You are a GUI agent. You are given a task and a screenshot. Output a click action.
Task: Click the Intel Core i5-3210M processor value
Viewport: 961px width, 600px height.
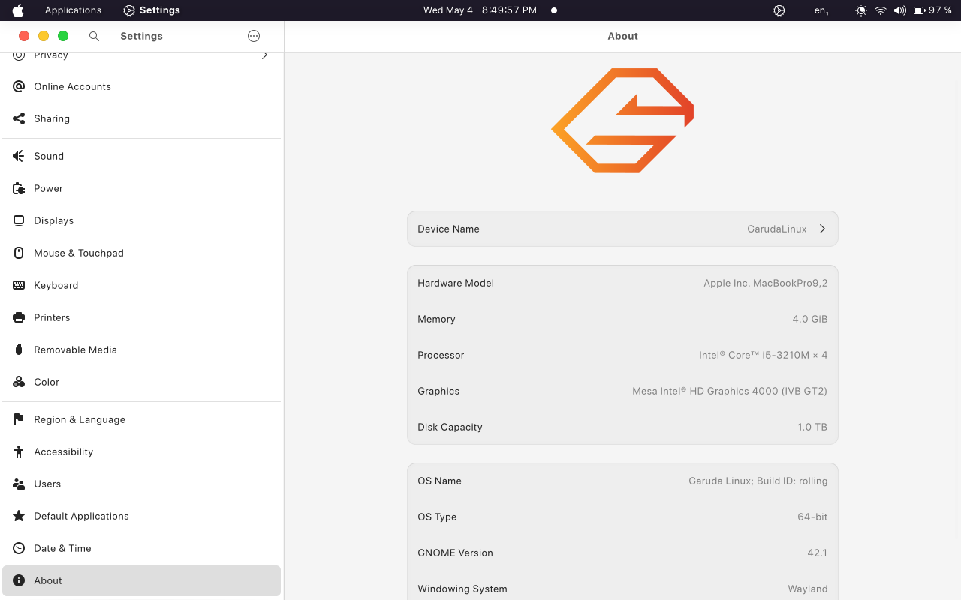[x=764, y=355]
